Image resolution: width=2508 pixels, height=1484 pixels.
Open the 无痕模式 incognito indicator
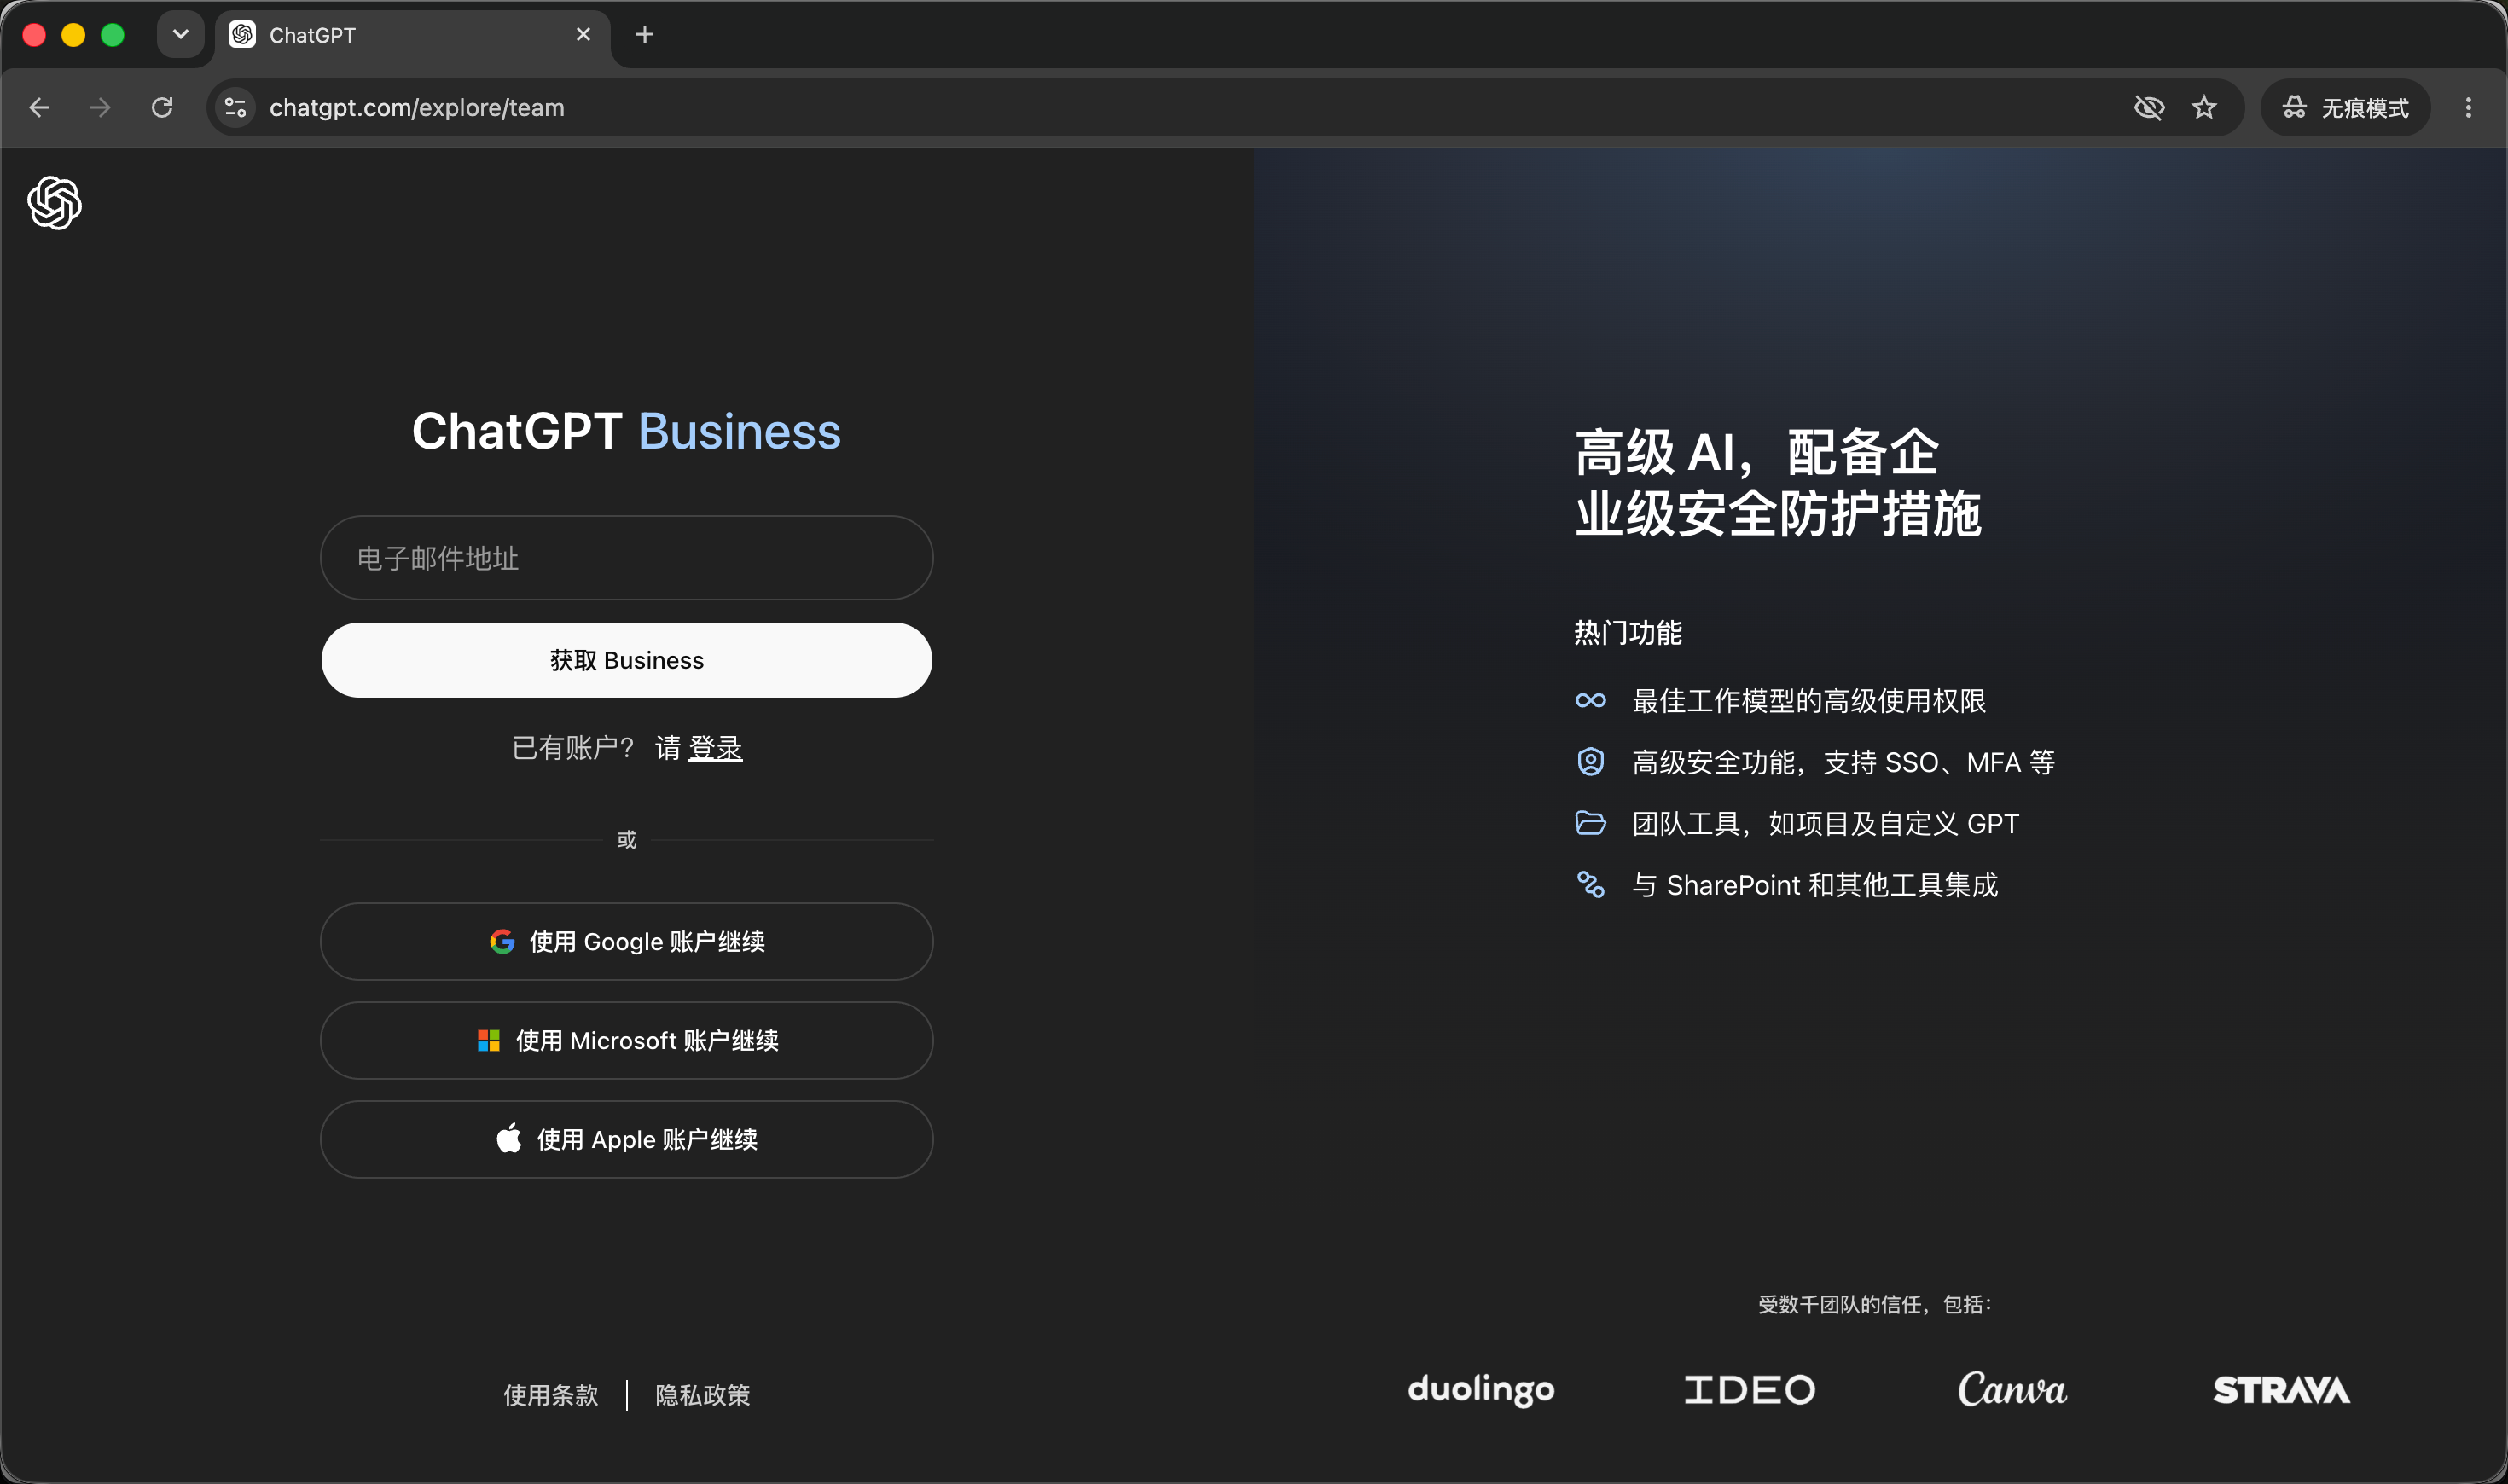click(x=2345, y=108)
